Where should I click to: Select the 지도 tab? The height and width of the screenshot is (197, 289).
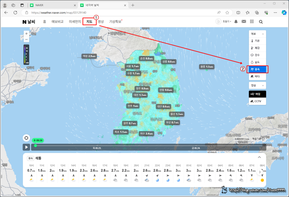[x=89, y=21]
